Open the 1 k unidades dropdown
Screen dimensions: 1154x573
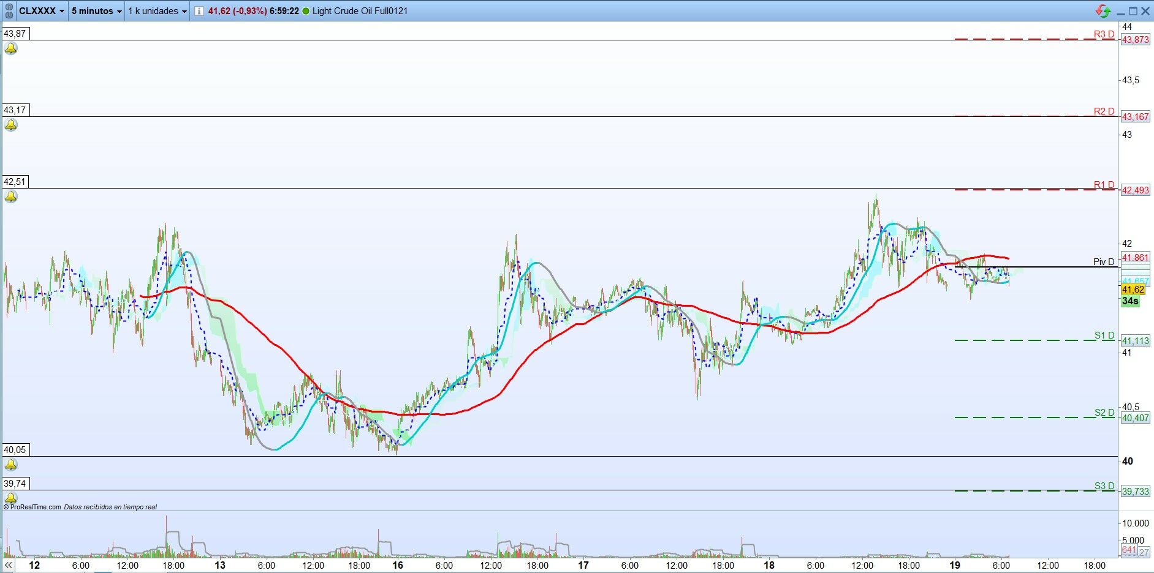[x=158, y=11]
